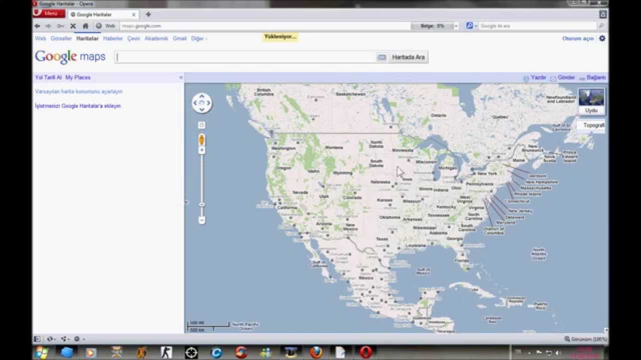Open the Windows Start button
The image size is (641, 360).
(x=42, y=352)
